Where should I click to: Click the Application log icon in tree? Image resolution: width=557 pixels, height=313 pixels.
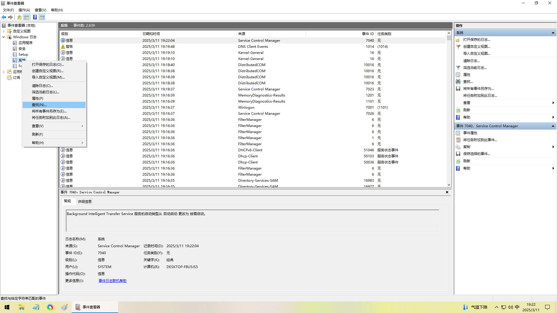tap(15, 43)
